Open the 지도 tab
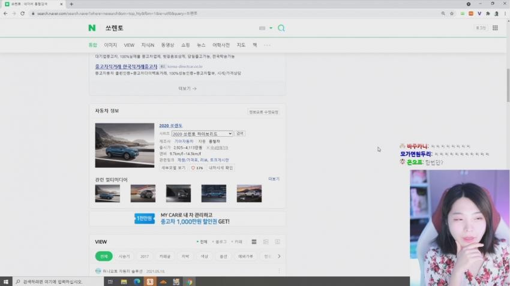Screen dimensions: 510x286 pyautogui.click(x=241, y=45)
